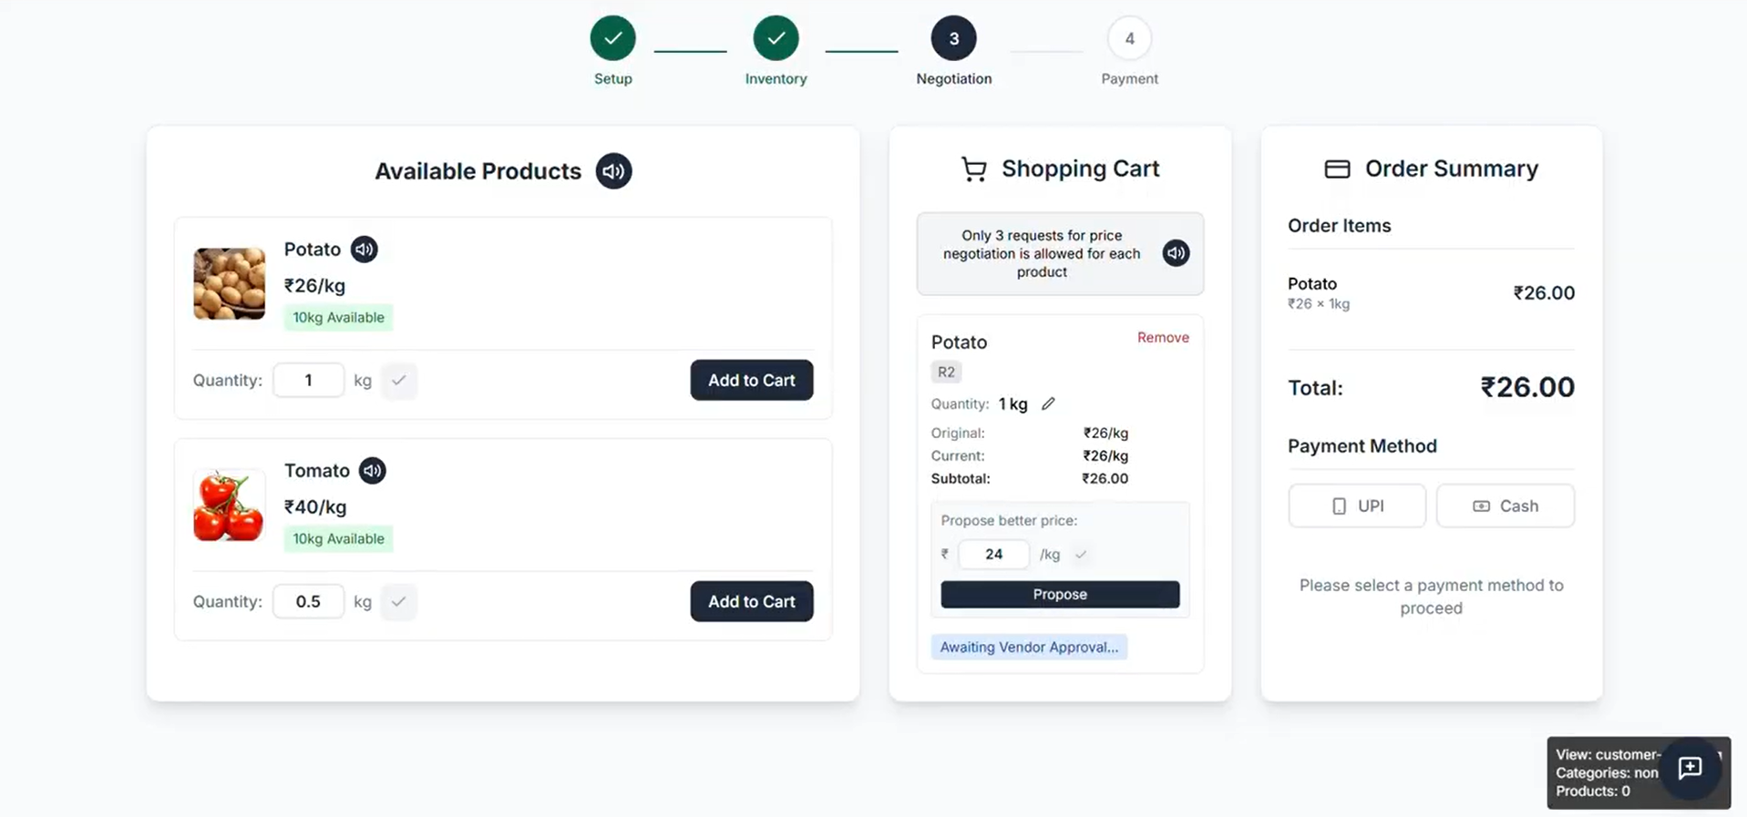Remove Potato from shopping cart
This screenshot has width=1747, height=817.
(1163, 338)
